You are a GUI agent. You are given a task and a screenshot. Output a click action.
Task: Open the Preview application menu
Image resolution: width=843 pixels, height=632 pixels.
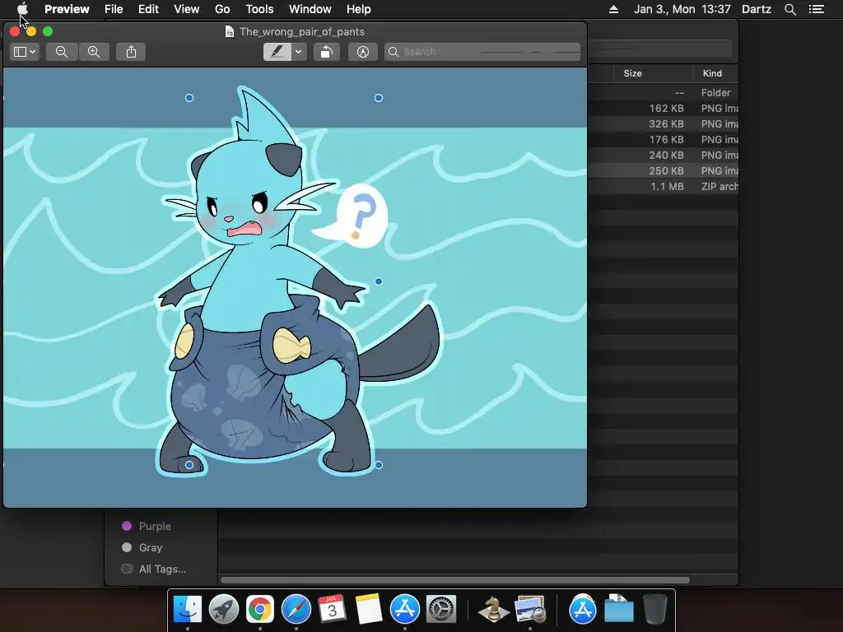point(67,9)
